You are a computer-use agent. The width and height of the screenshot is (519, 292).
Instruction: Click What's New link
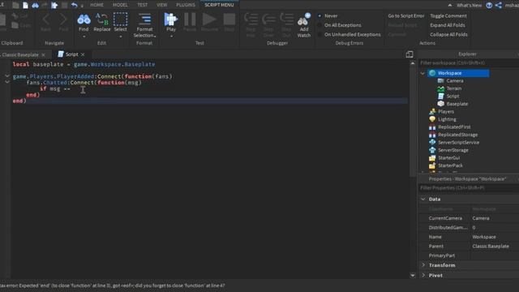pos(469,6)
